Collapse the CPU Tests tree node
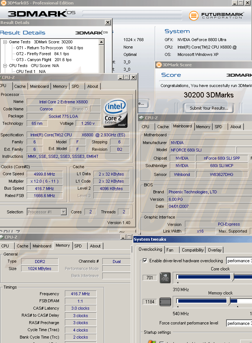Screen dimensions: 252x343 pos(5,66)
